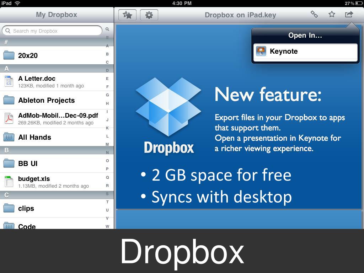
Task: Tap the "New feature:" slide heading
Action: [x=268, y=94]
